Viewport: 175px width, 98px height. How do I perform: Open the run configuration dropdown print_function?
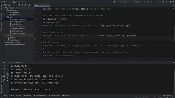click(126, 2)
